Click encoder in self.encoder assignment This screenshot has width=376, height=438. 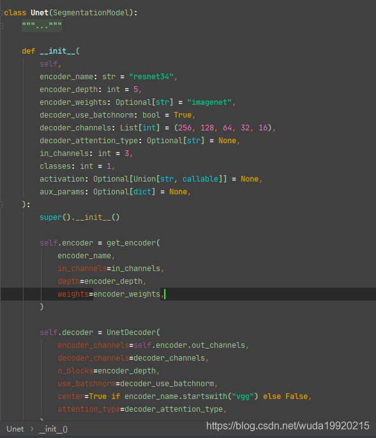pos(77,243)
